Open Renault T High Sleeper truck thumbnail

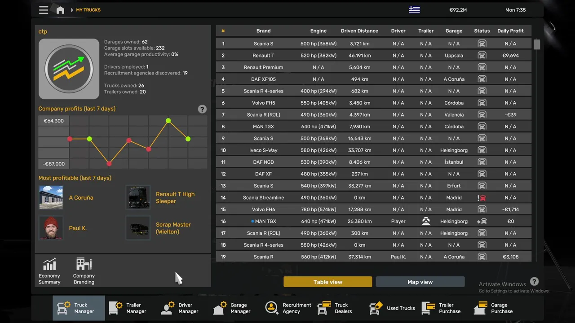[138, 197]
